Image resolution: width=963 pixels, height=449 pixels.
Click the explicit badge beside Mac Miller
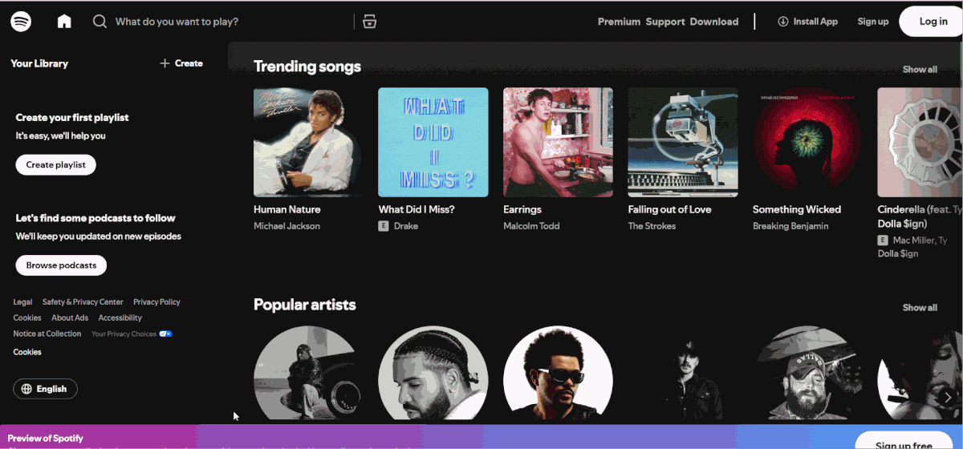point(883,240)
